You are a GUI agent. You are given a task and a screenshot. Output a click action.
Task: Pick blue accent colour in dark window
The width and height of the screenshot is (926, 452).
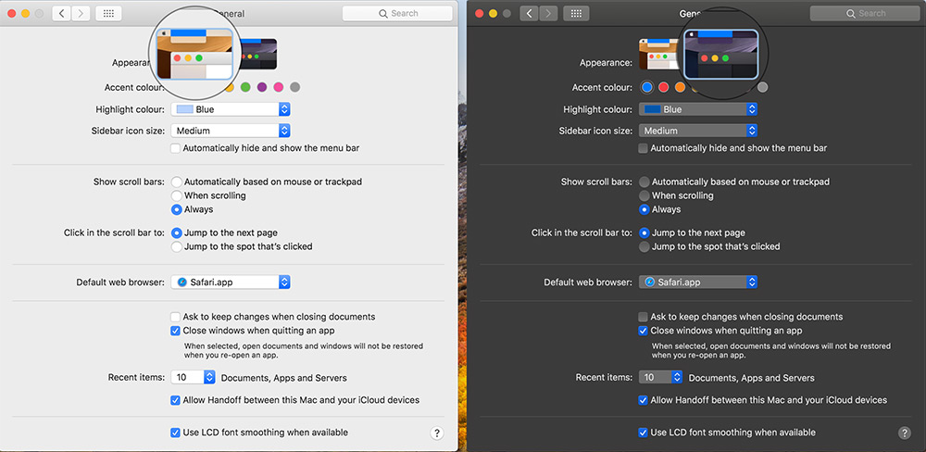[646, 87]
